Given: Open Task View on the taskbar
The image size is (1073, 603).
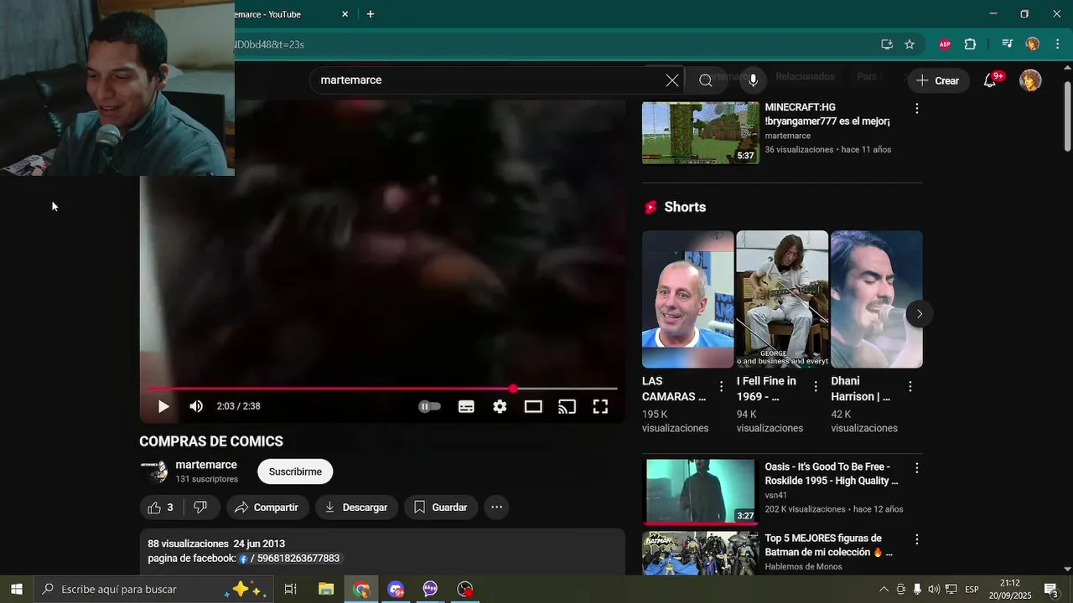Looking at the screenshot, I should pos(291,590).
